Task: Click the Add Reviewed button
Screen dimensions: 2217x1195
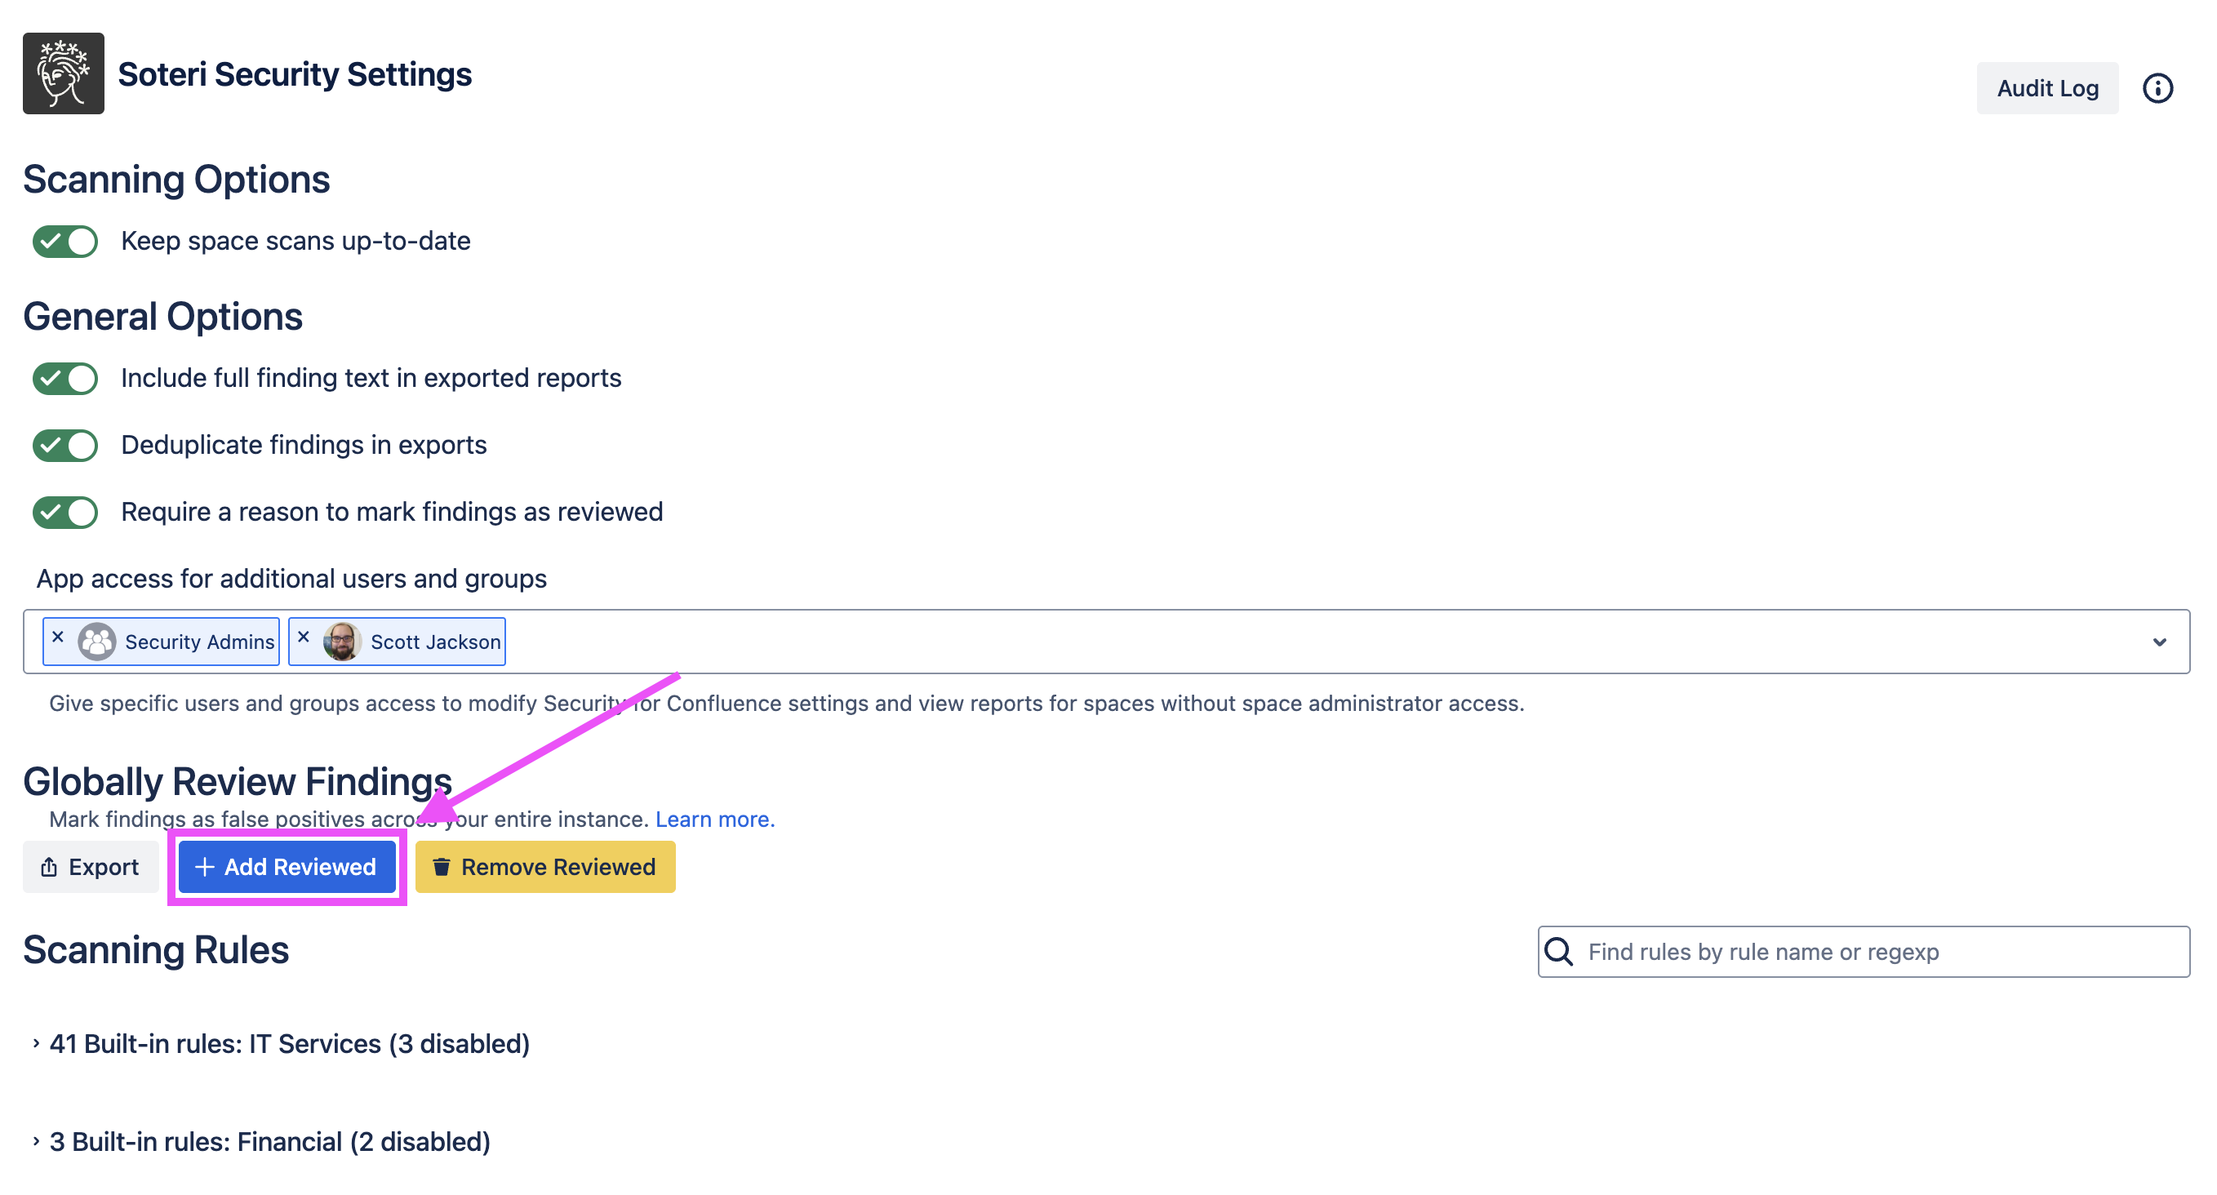Action: tap(287, 867)
